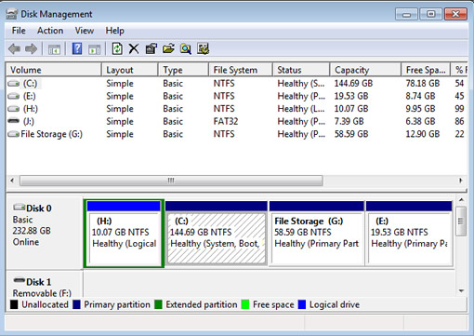Select the (H:) 10.07 GB partition block
This screenshot has height=336, width=474.
[x=124, y=234]
